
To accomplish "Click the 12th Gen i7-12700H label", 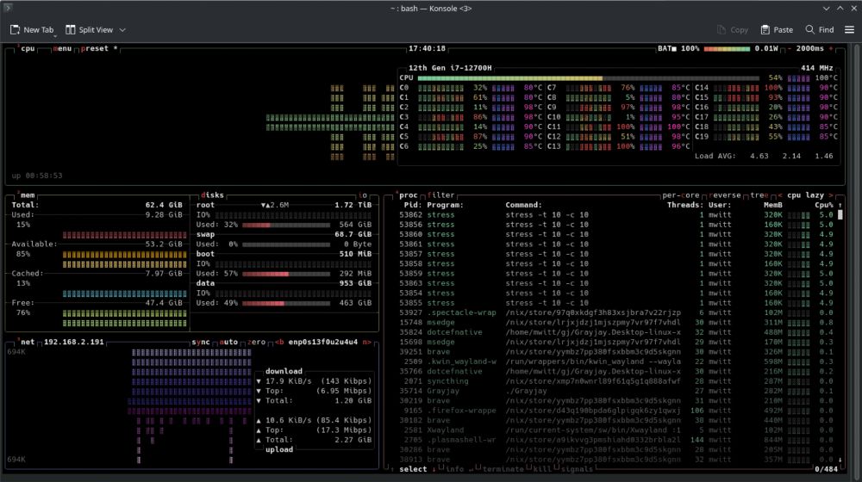I will click(x=450, y=68).
